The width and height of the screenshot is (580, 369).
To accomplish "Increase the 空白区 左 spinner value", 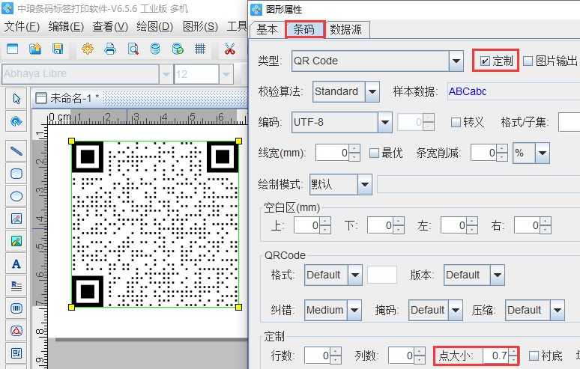I will [x=472, y=222].
